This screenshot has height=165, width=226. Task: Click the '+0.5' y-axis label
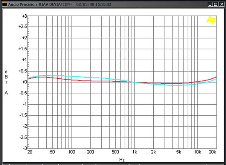[x=23, y=71]
